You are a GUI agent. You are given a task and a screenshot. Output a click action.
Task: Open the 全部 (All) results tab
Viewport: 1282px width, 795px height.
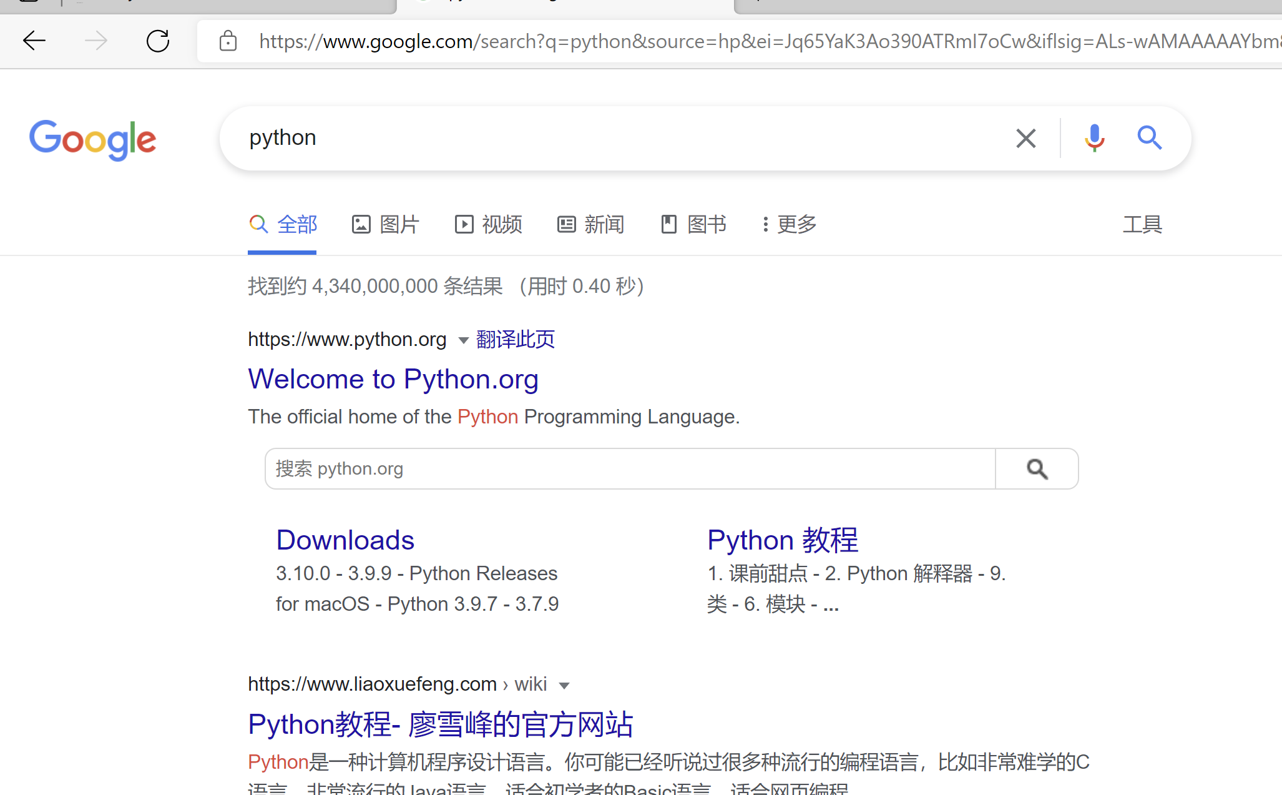point(283,224)
